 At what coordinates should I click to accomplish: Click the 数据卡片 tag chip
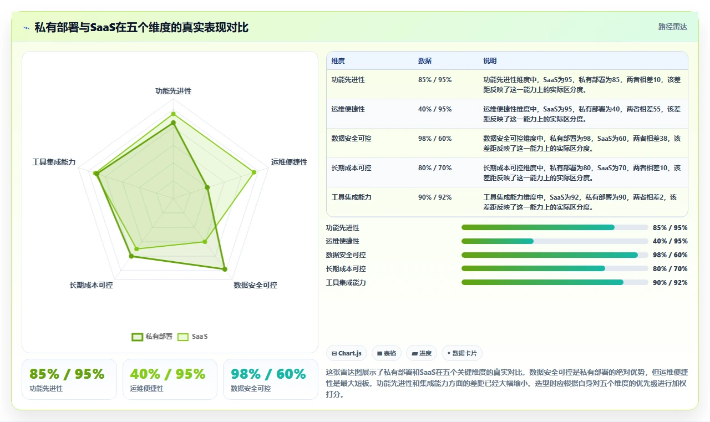(x=462, y=353)
